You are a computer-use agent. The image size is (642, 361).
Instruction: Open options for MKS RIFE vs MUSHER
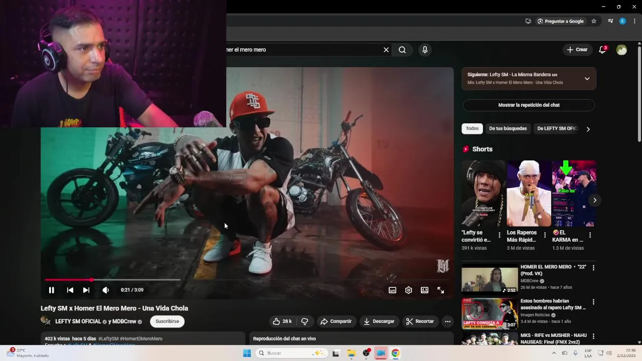pyautogui.click(x=593, y=336)
